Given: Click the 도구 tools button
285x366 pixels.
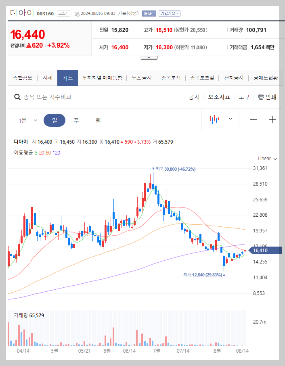Looking at the screenshot, I should click(244, 97).
